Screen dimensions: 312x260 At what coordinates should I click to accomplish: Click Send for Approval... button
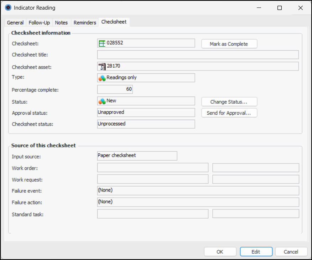(229, 113)
